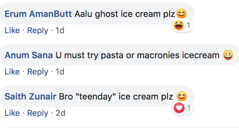Like Saith Zunair's comment

click(x=12, y=113)
